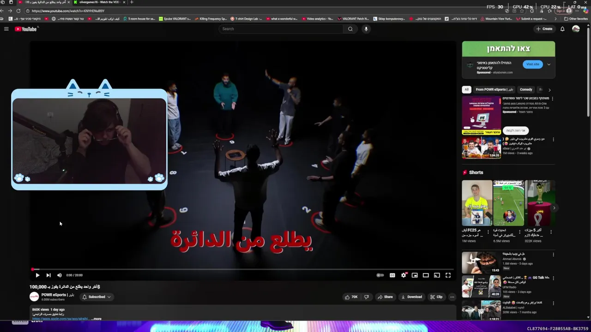This screenshot has width=591, height=332.
Task: Mute the video volume
Action: click(59, 275)
